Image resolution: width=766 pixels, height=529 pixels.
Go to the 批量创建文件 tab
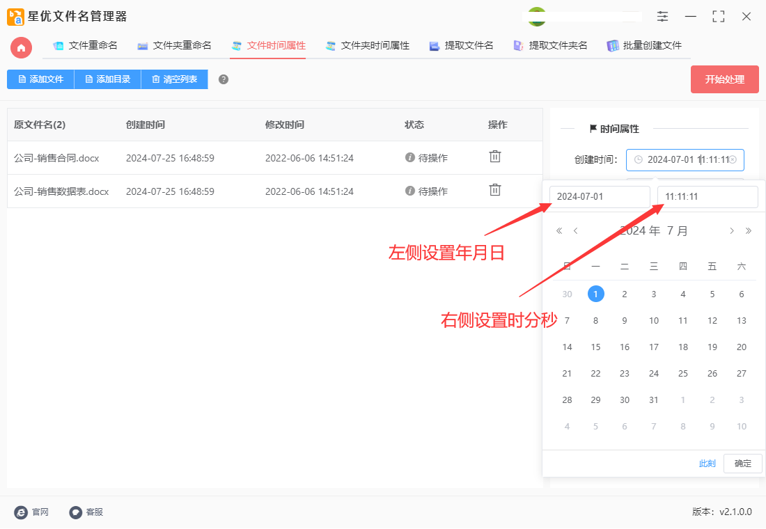pyautogui.click(x=644, y=46)
